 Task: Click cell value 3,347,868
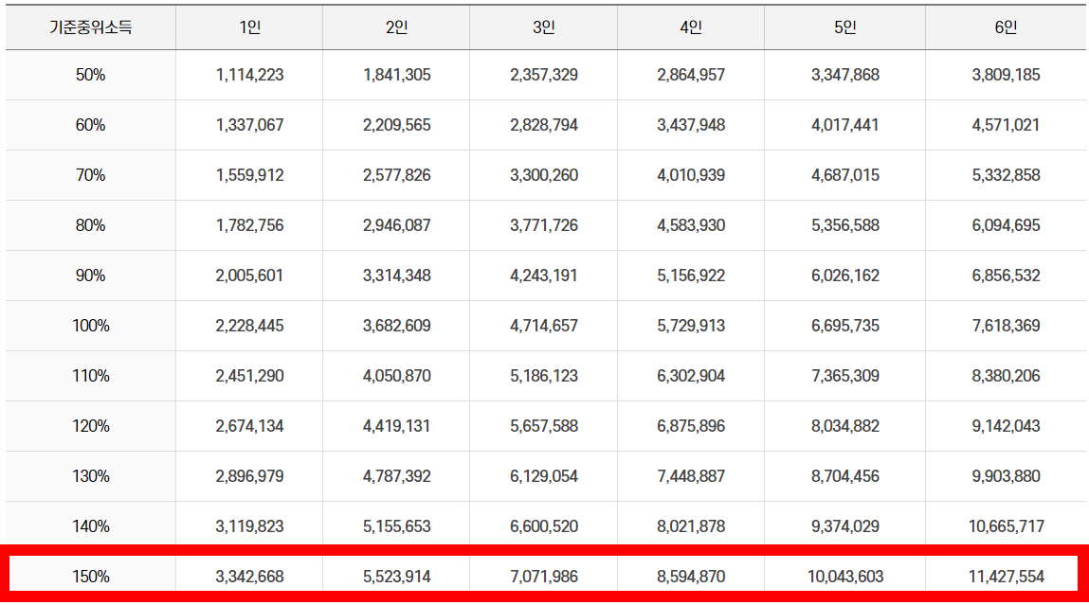point(845,75)
